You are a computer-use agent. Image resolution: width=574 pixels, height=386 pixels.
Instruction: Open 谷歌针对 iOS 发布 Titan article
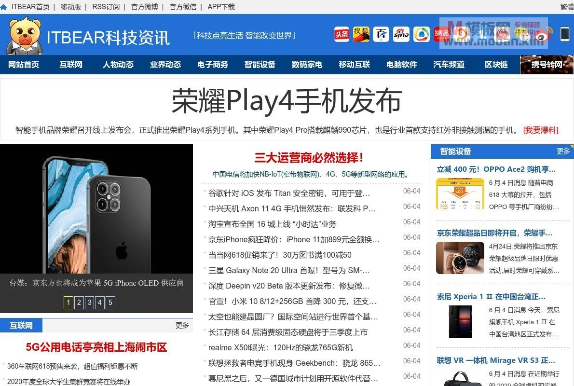click(289, 193)
